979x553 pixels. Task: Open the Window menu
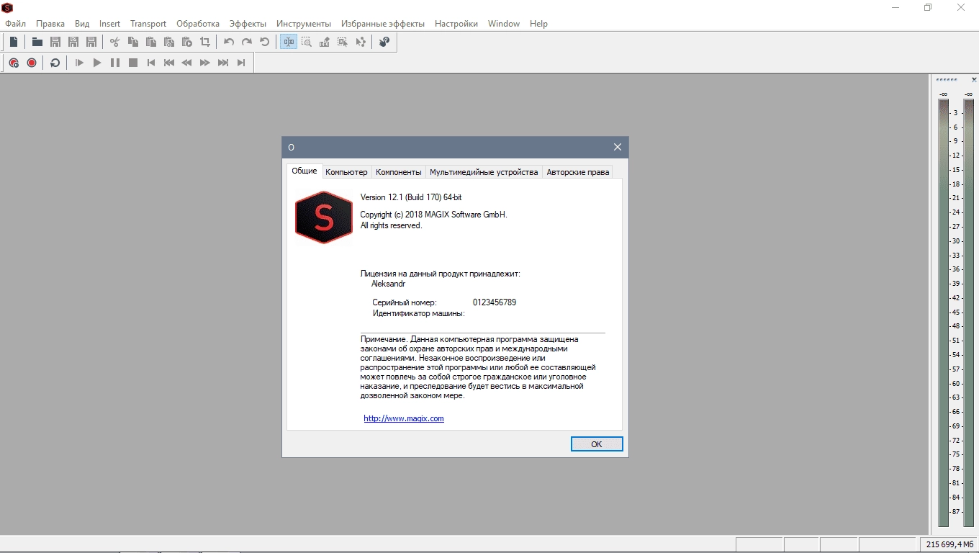pyautogui.click(x=504, y=24)
